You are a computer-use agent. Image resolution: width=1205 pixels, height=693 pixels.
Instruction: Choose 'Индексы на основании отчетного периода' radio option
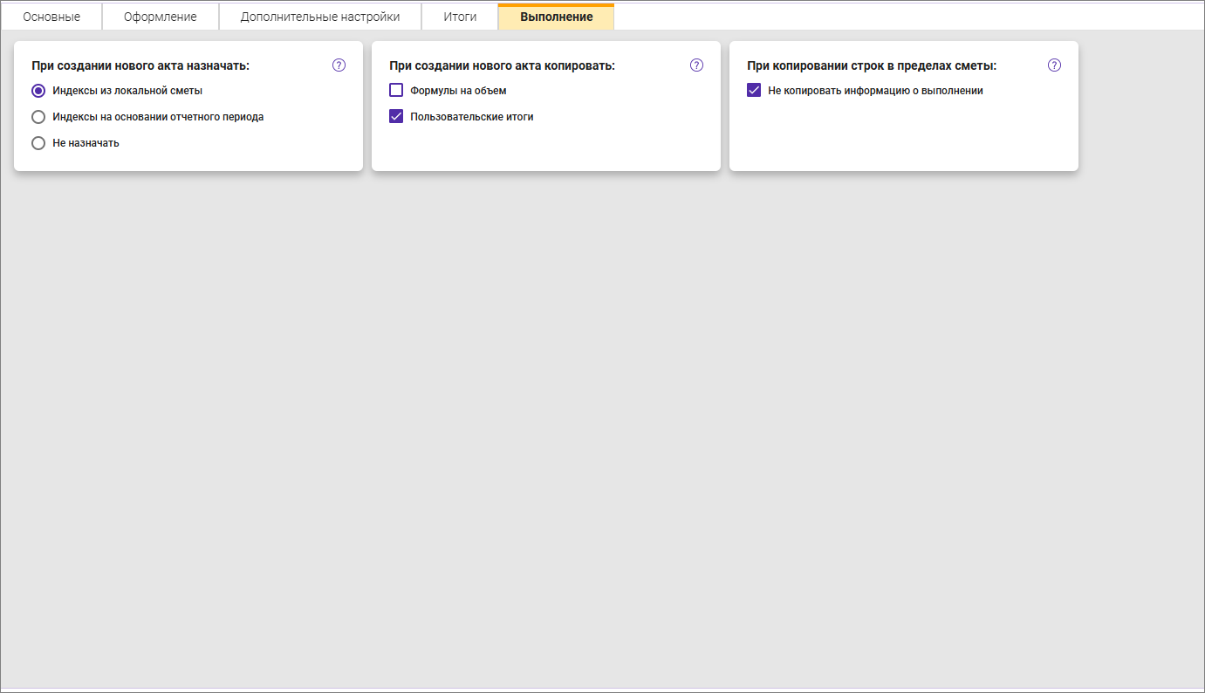38,117
